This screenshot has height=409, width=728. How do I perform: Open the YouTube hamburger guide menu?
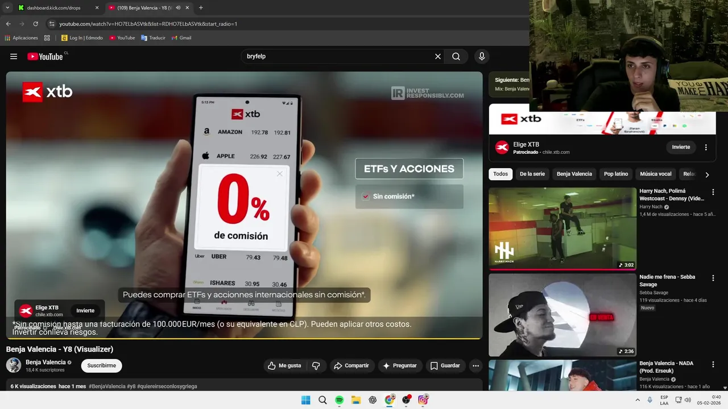[14, 56]
